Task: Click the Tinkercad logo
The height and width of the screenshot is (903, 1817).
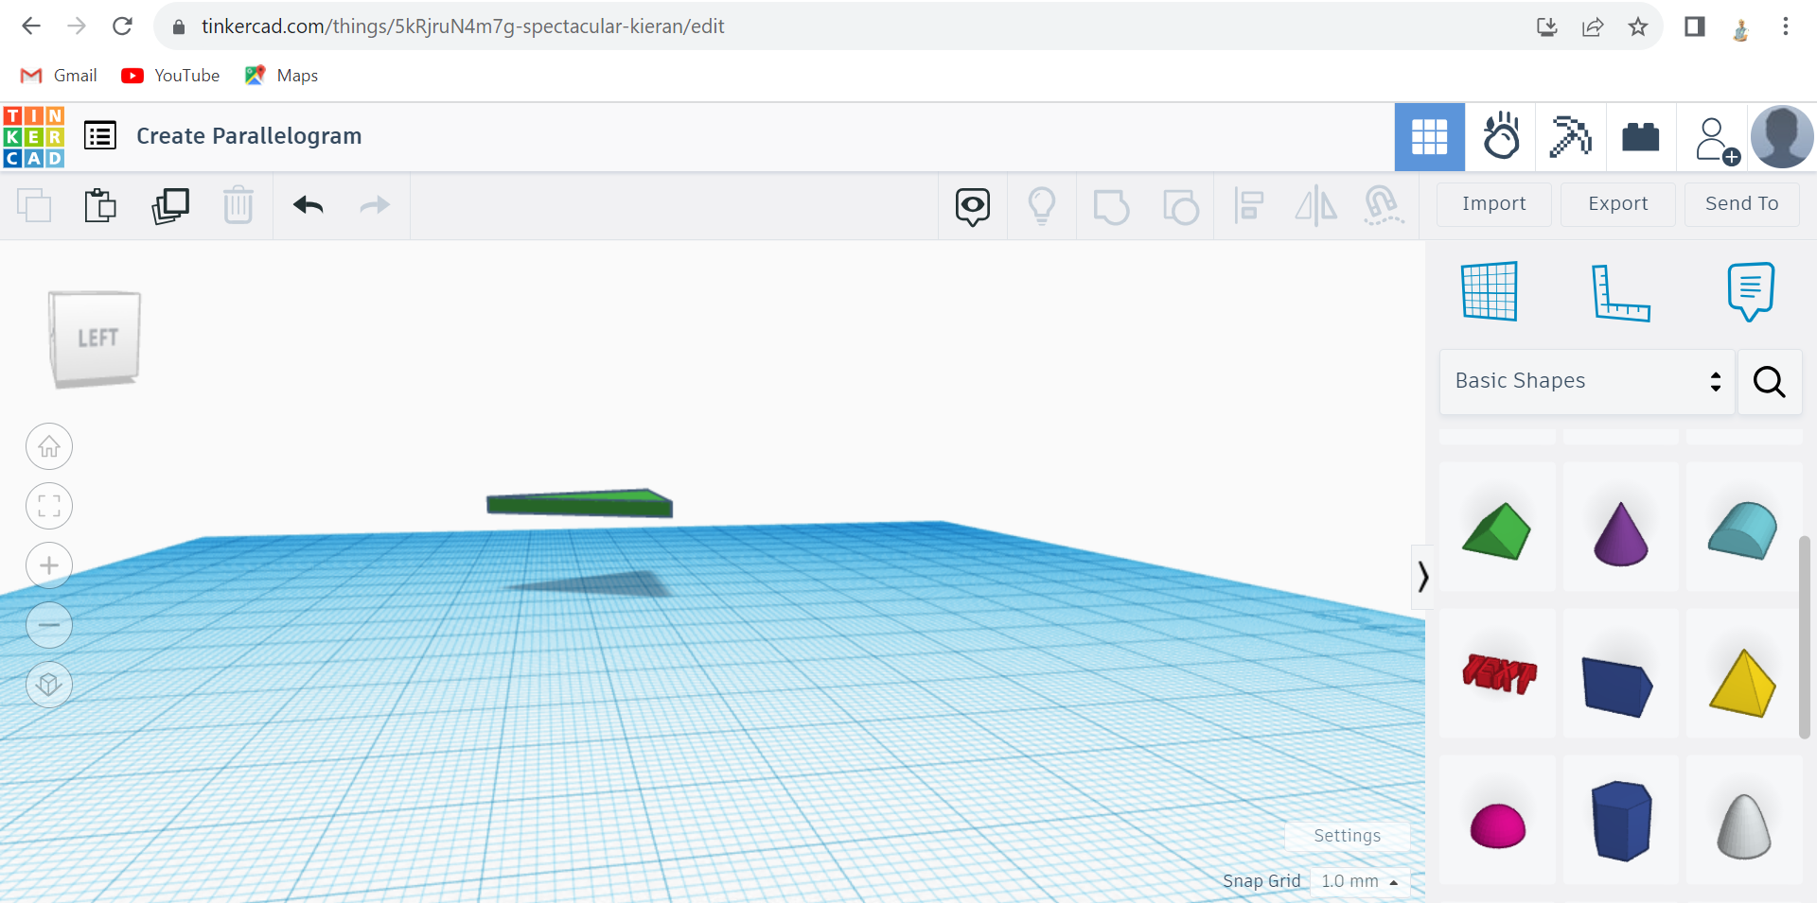Action: [34, 137]
